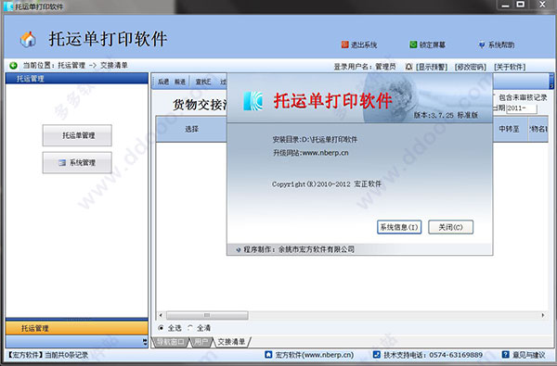Viewport: 557px width, 366px height.
Task: Switch to the 交接清单 tab
Action: (x=231, y=342)
